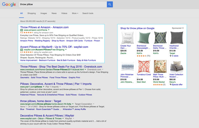Click the Patterned Pillows sitelink
The height and width of the screenshot is (128, 199).
28,95
